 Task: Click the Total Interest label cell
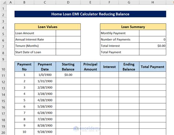(120, 46)
